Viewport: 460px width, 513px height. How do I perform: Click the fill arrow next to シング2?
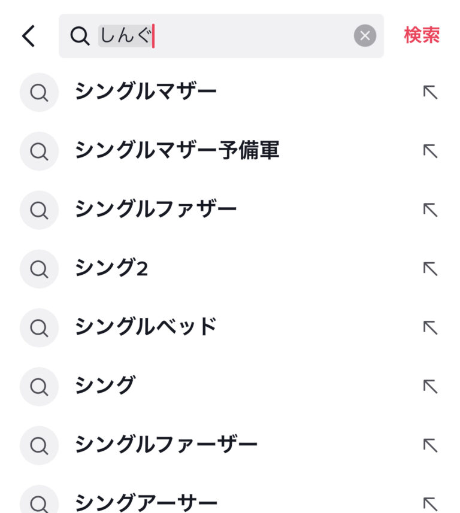pos(430,268)
